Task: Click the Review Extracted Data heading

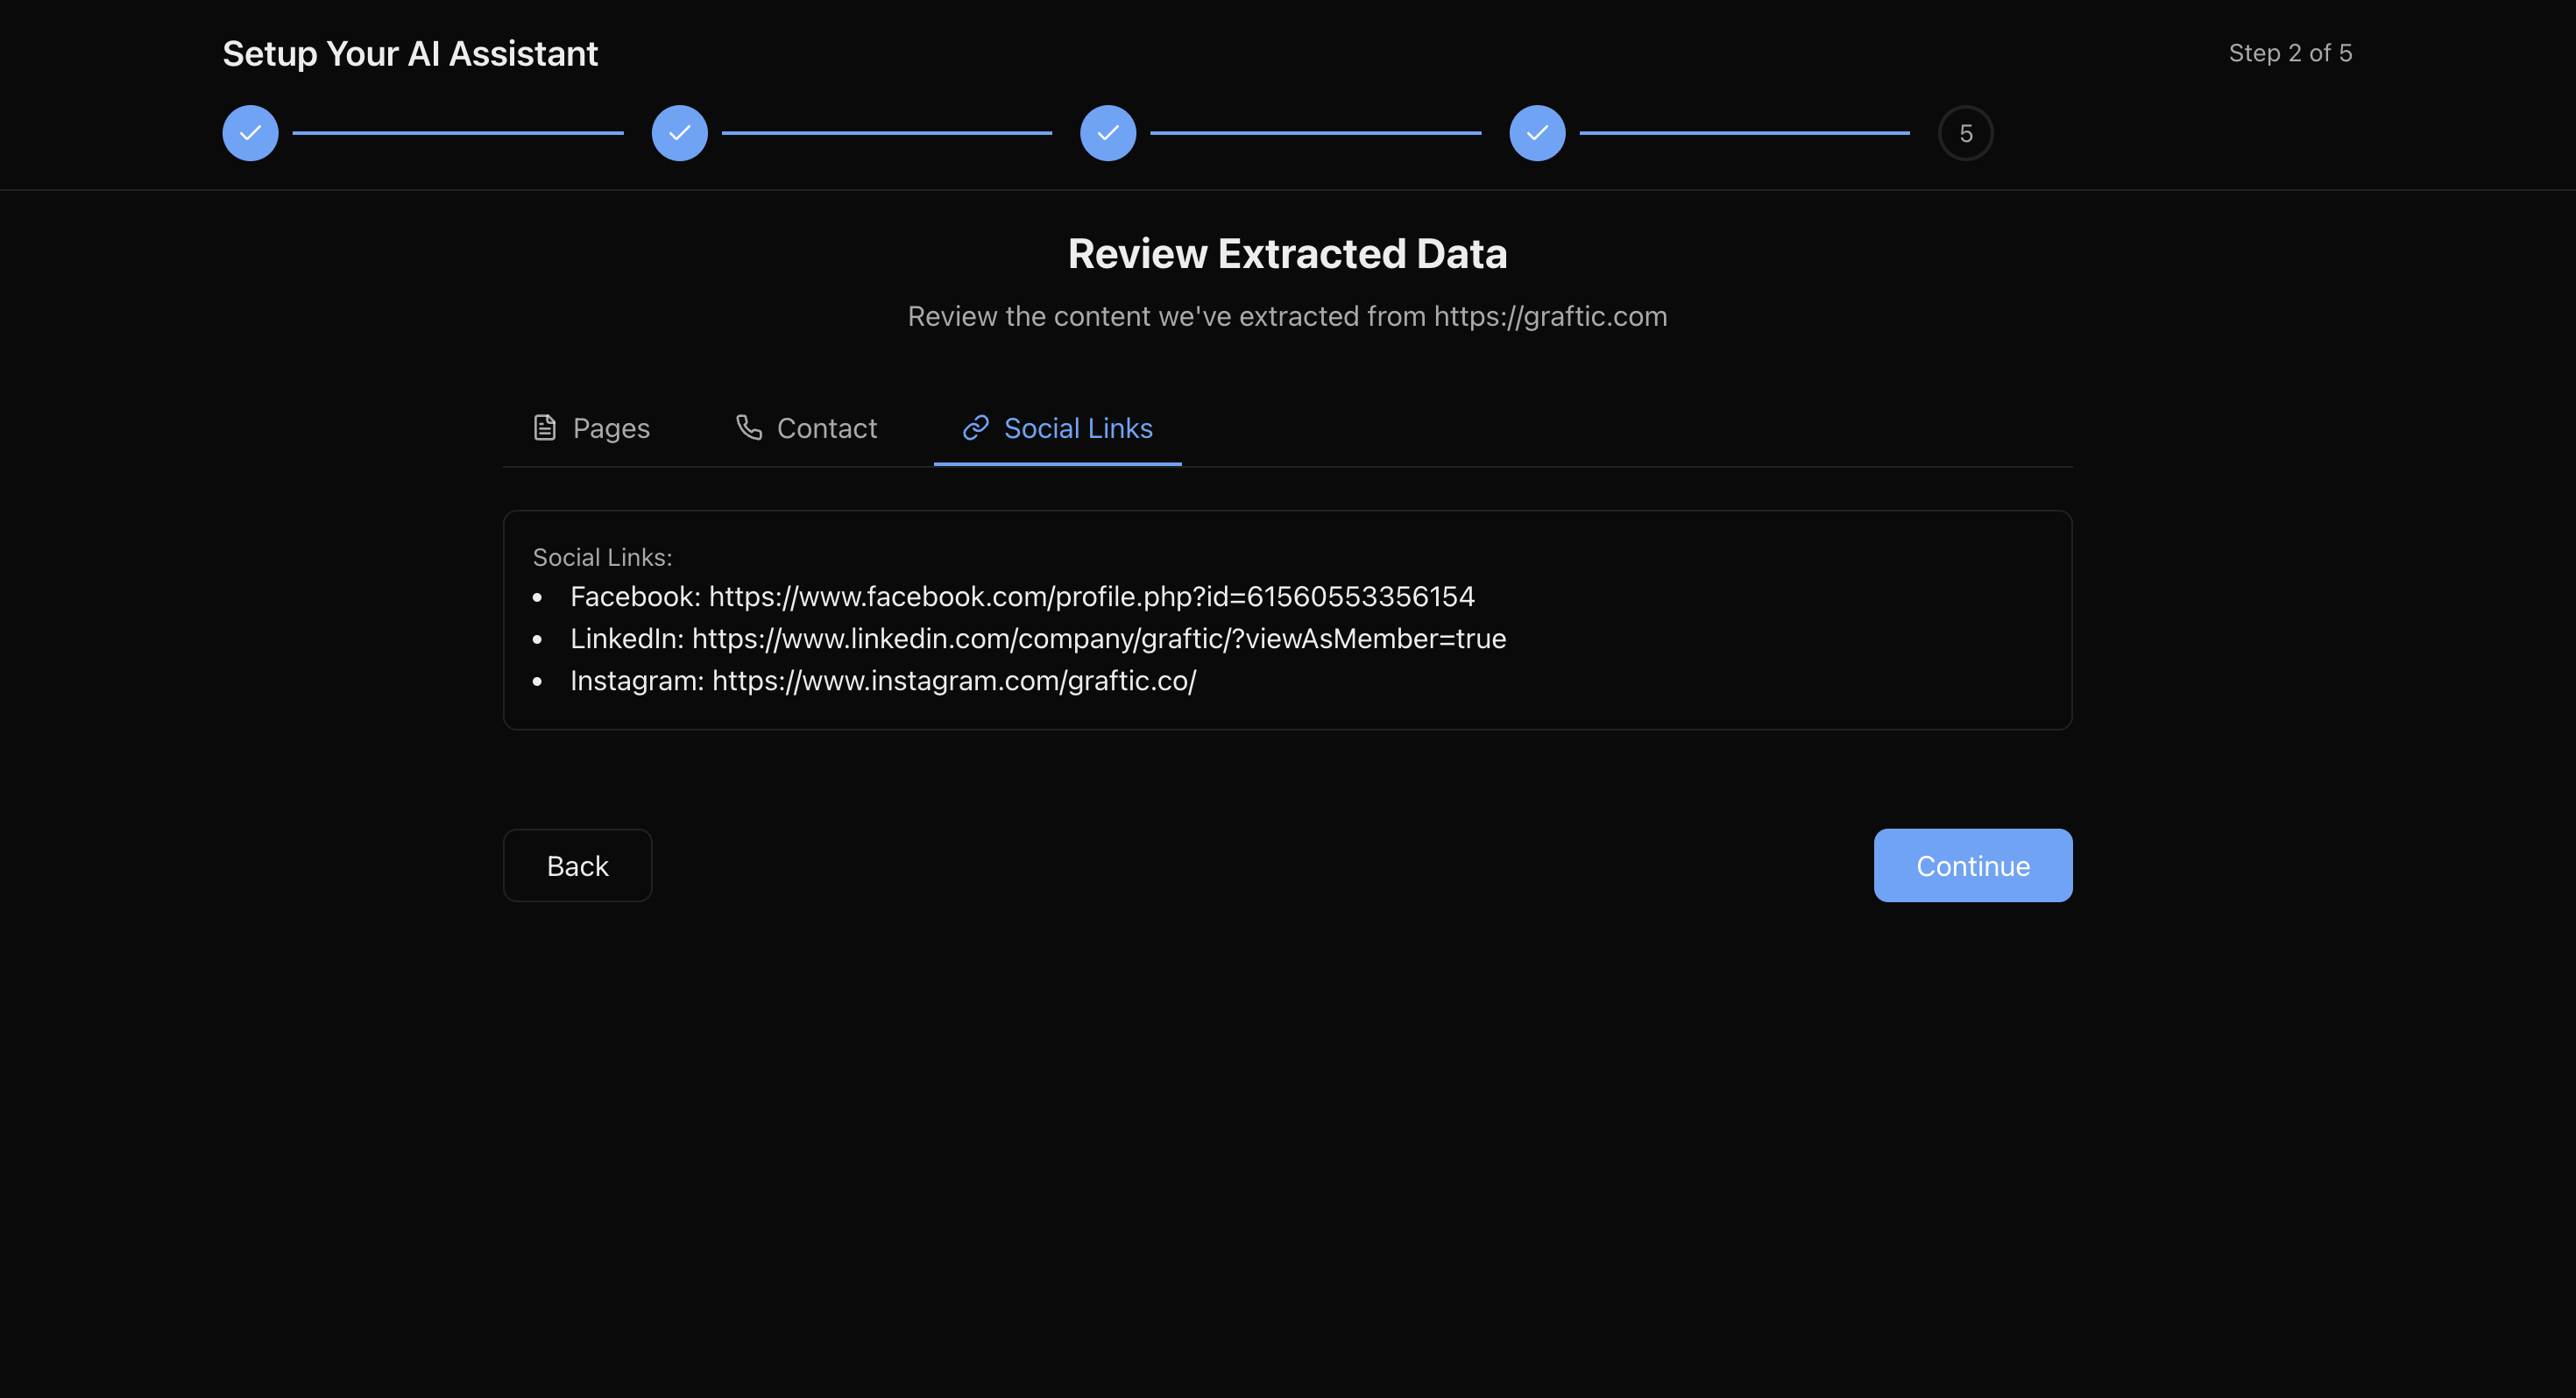Action: 1287,254
